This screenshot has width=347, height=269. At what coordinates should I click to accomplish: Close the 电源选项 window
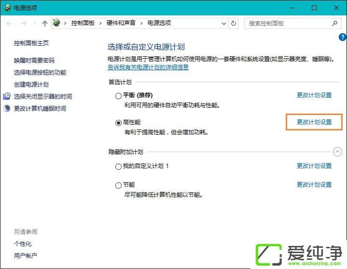pyautogui.click(x=336, y=8)
